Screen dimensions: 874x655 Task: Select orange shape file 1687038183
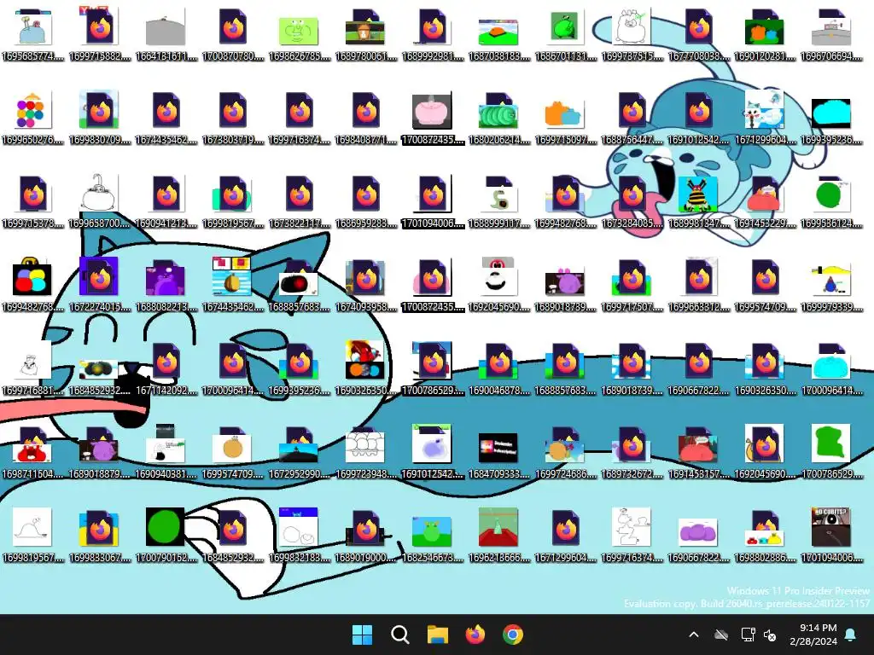coord(498,34)
